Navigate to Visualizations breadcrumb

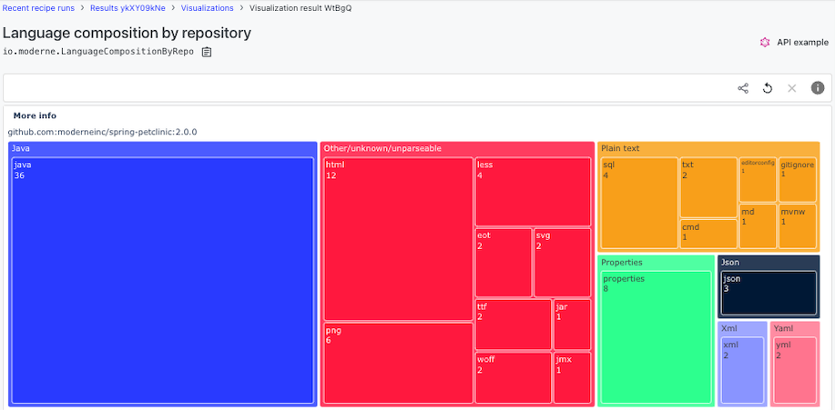[x=207, y=8]
